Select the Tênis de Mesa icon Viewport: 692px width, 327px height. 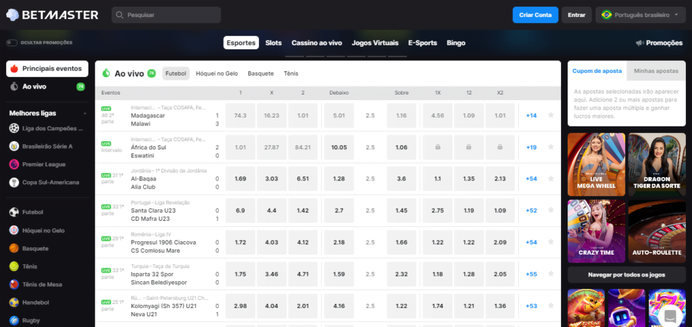click(x=14, y=284)
